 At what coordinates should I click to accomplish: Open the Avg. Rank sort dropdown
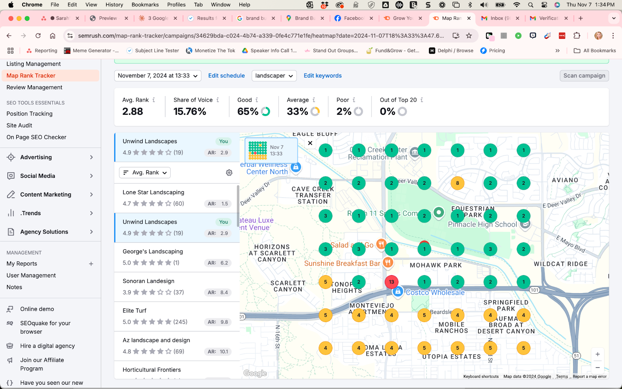(145, 173)
